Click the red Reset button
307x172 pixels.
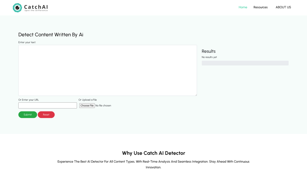click(x=46, y=115)
